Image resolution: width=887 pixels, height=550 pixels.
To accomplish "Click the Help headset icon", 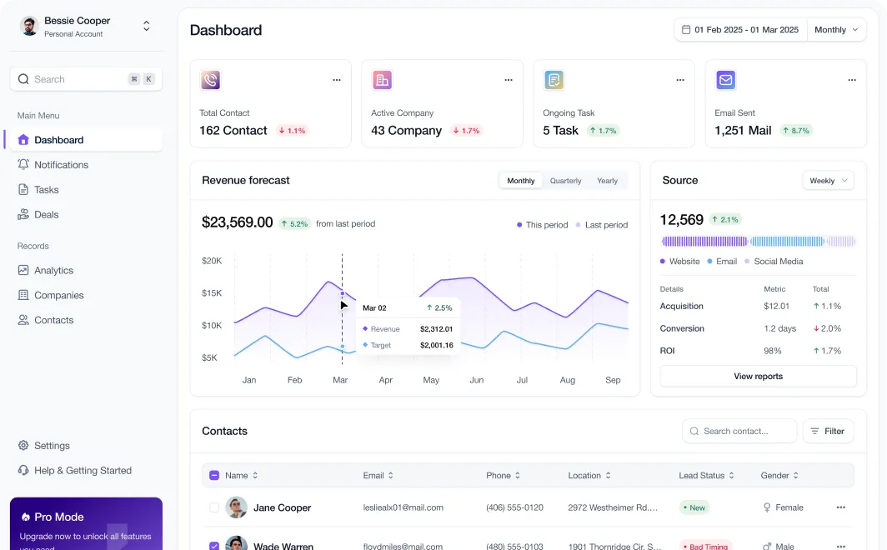I will (23, 470).
